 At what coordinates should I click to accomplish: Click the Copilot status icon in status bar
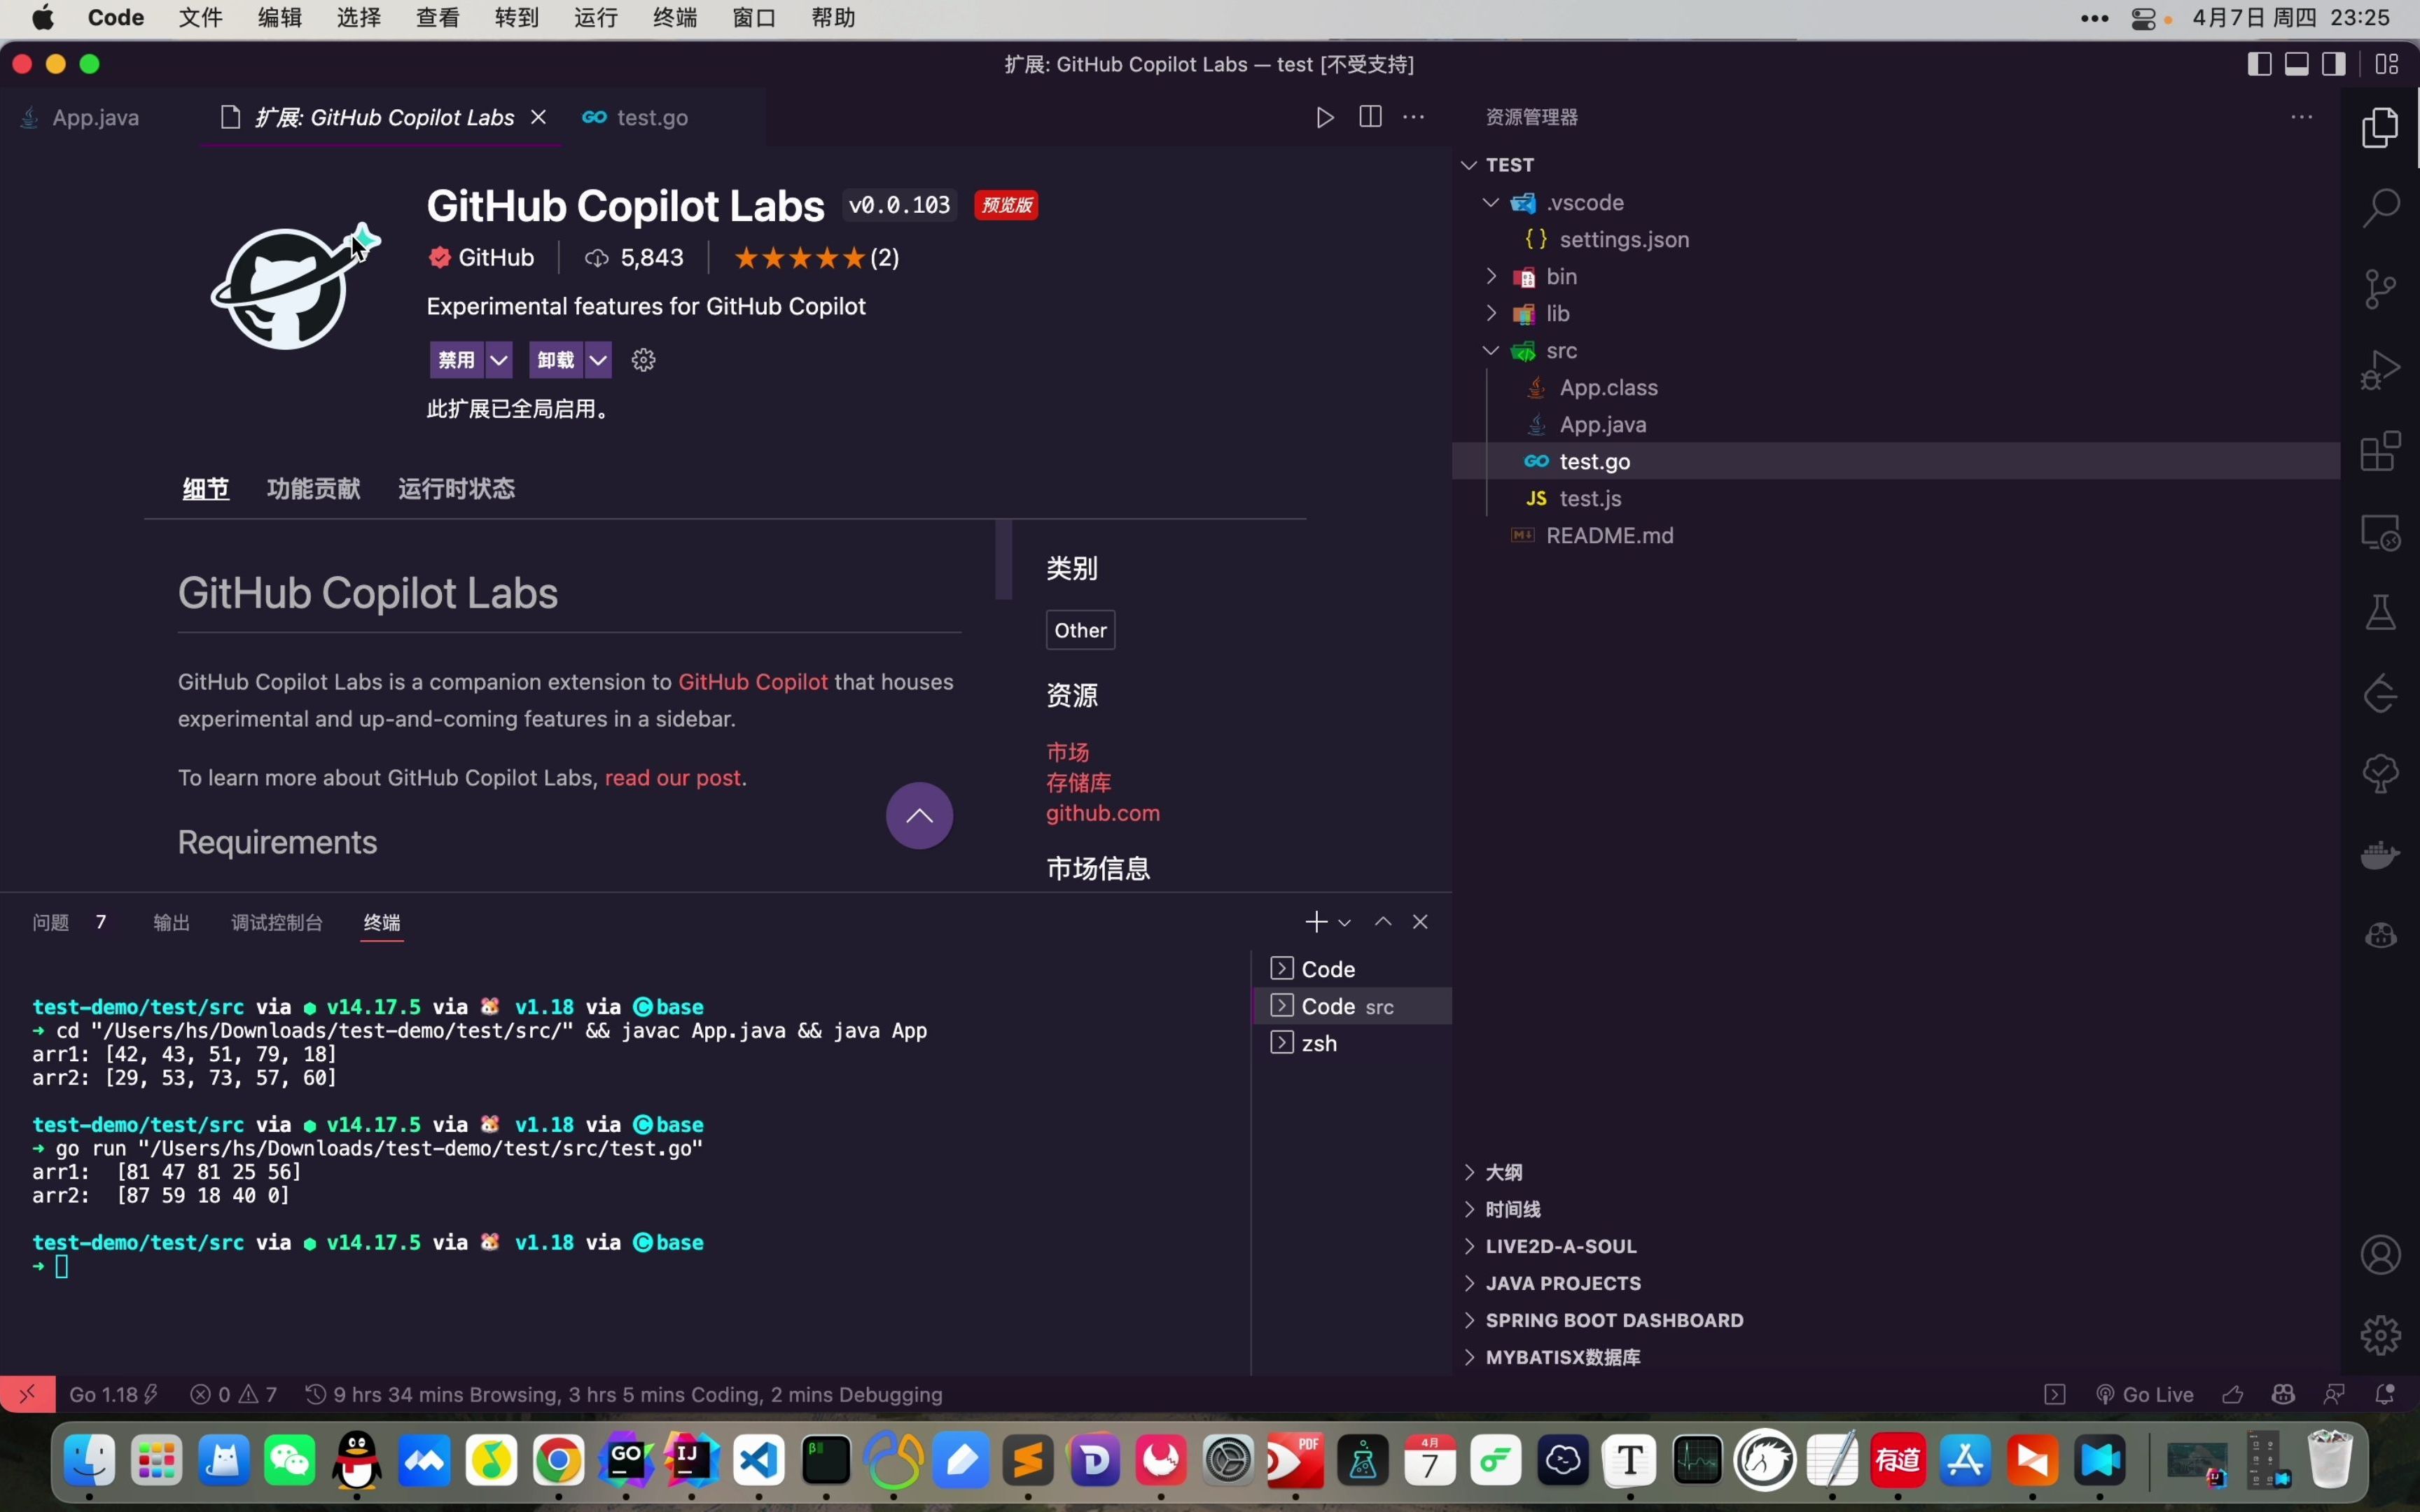pos(2283,1394)
